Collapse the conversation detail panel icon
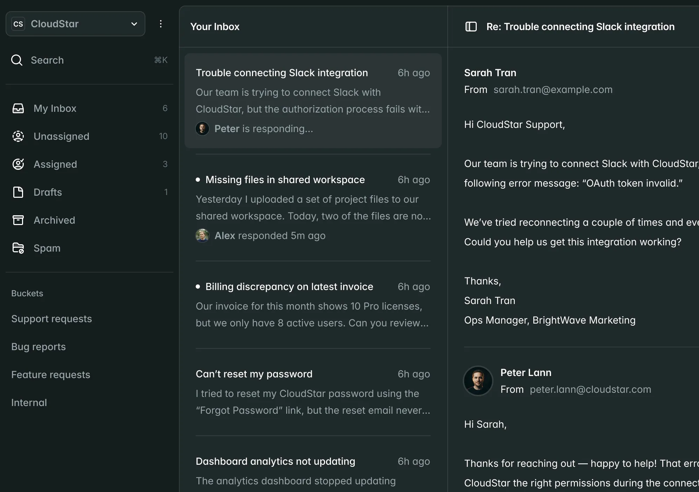Screen dimensions: 699x492 tap(471, 26)
